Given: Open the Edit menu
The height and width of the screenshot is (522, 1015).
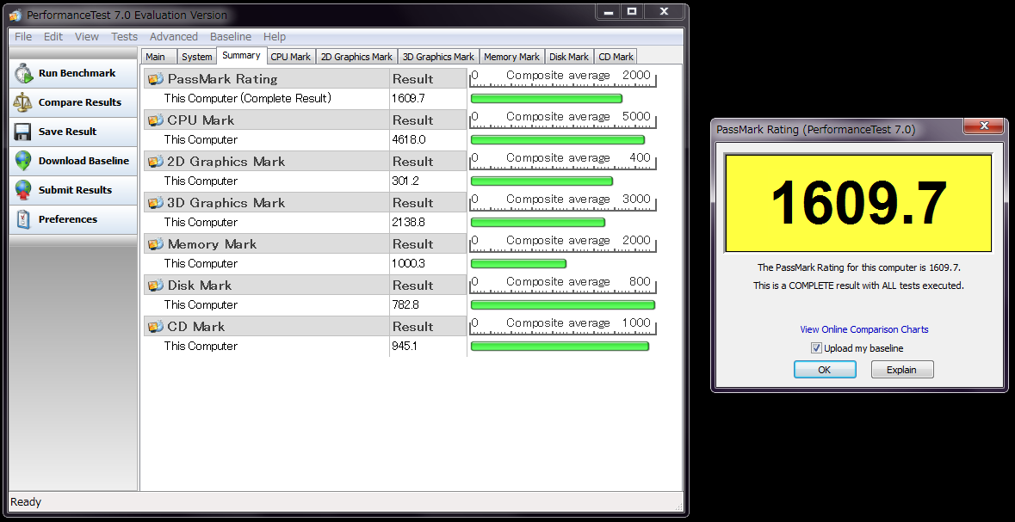Looking at the screenshot, I should coord(53,37).
